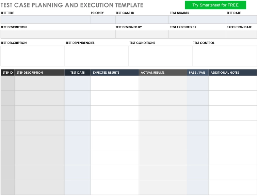
Task: Click the TEST DEPENDENCIES text box
Action: coord(97,56)
